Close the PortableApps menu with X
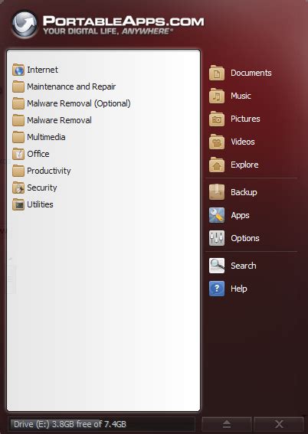 click(279, 424)
